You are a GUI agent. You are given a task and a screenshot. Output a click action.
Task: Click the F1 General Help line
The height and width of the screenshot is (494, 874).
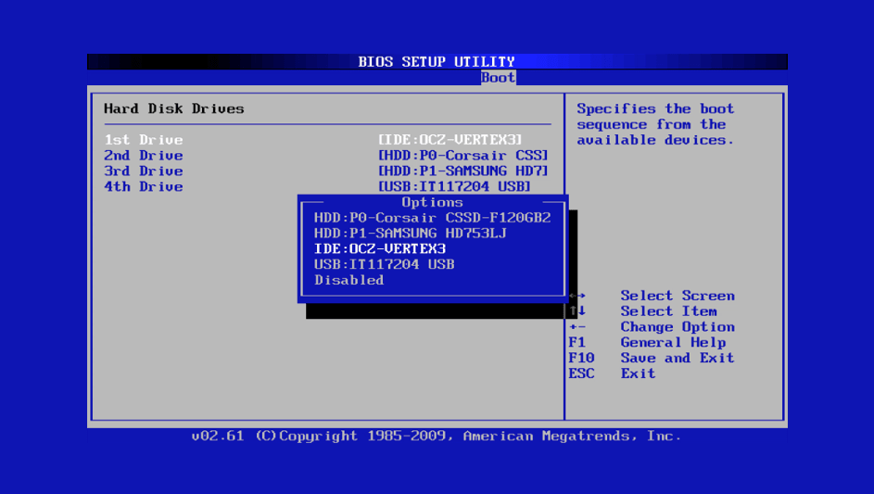[x=647, y=342]
